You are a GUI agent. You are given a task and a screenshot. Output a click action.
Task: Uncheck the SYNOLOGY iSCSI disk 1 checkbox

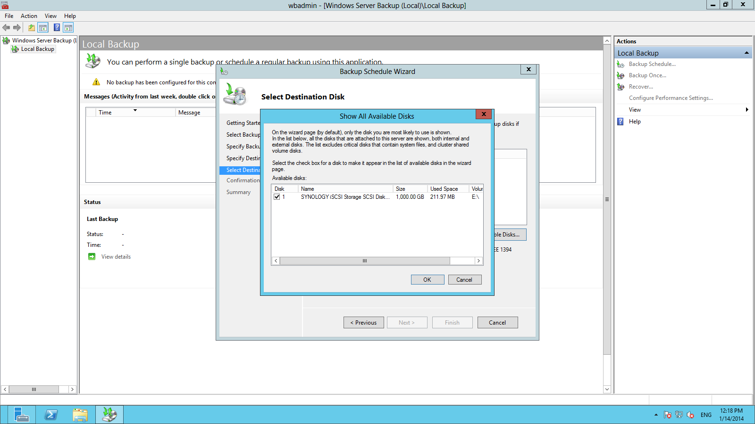[277, 197]
